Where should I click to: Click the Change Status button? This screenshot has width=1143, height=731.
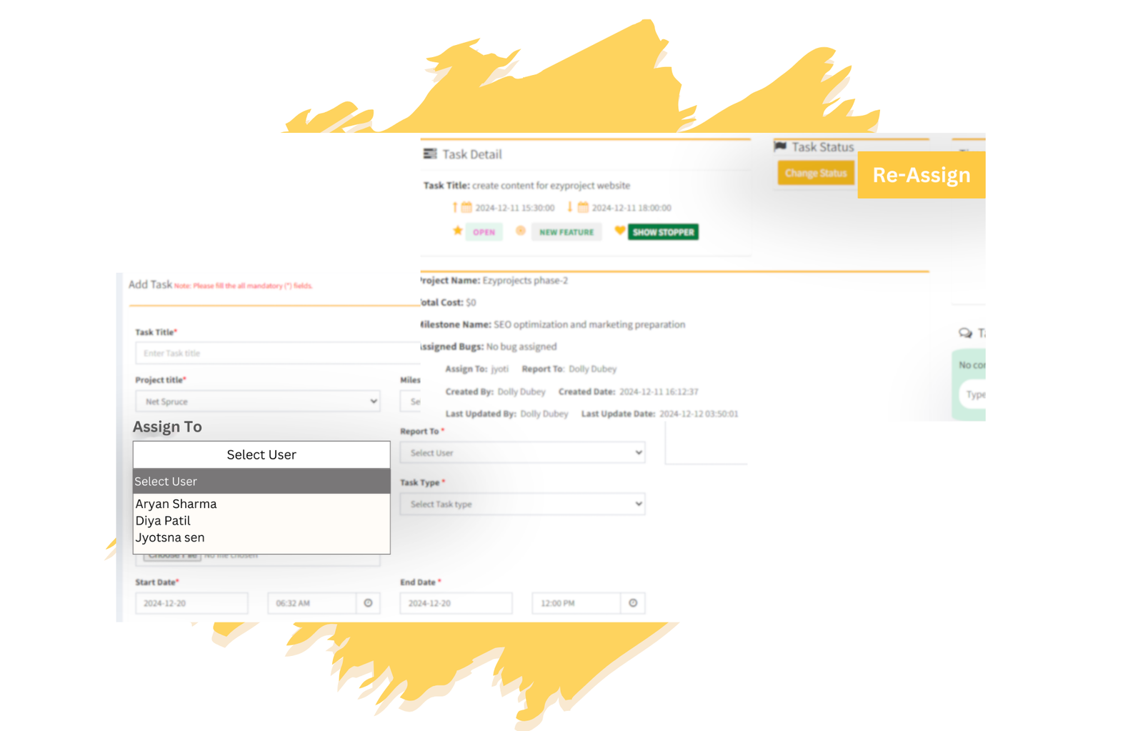pyautogui.click(x=815, y=173)
